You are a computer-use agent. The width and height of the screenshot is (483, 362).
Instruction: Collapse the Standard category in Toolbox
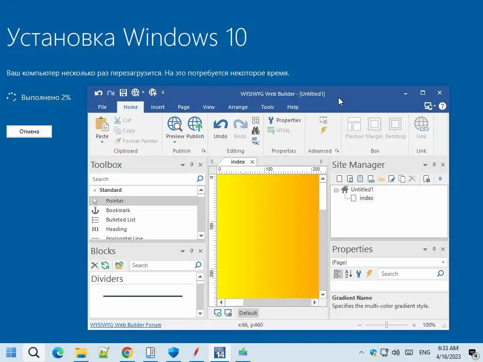pyautogui.click(x=95, y=190)
